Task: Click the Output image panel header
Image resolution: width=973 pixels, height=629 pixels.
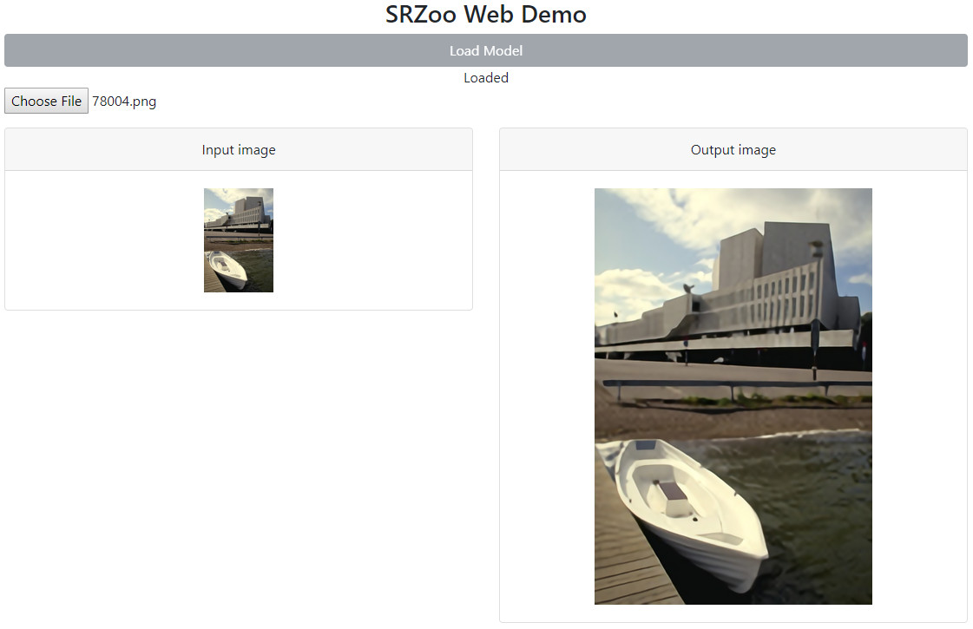Action: pos(733,149)
